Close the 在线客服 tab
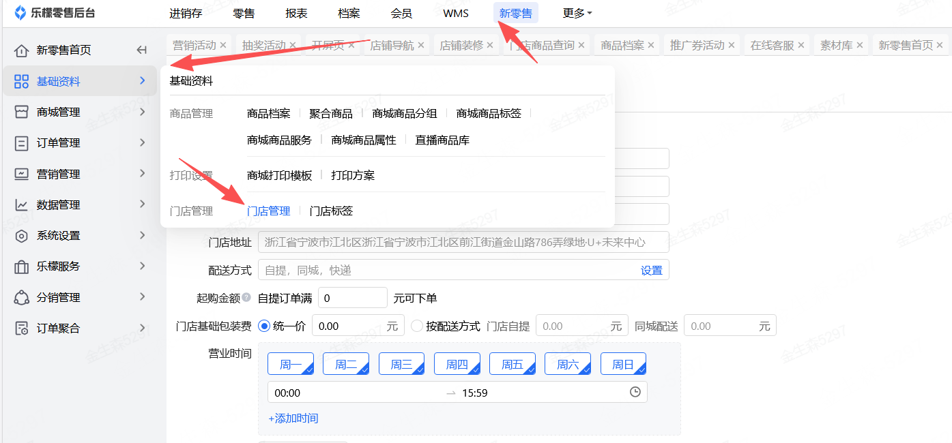Image resolution: width=952 pixels, height=443 pixels. (801, 46)
